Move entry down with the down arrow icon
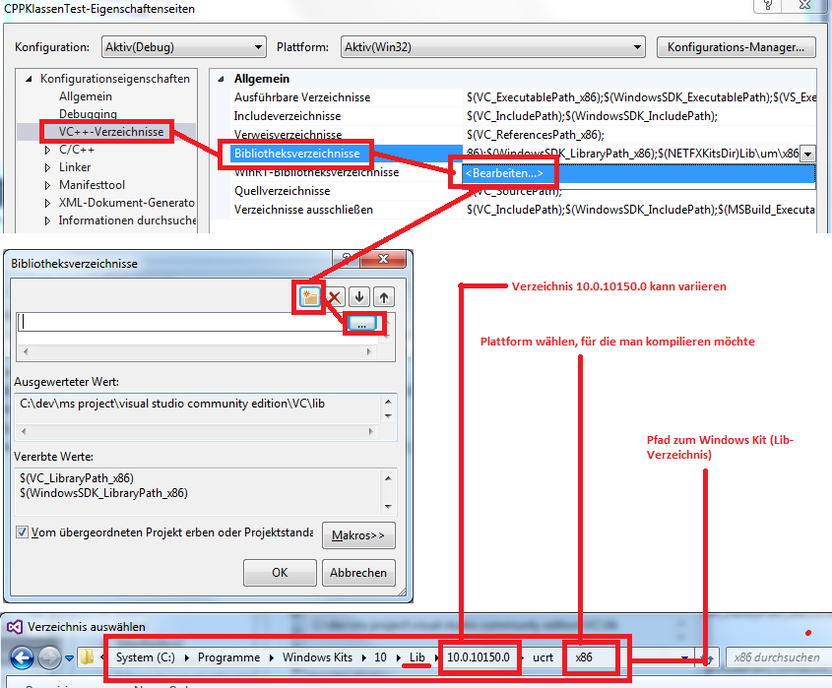The image size is (832, 688). pos(359,296)
